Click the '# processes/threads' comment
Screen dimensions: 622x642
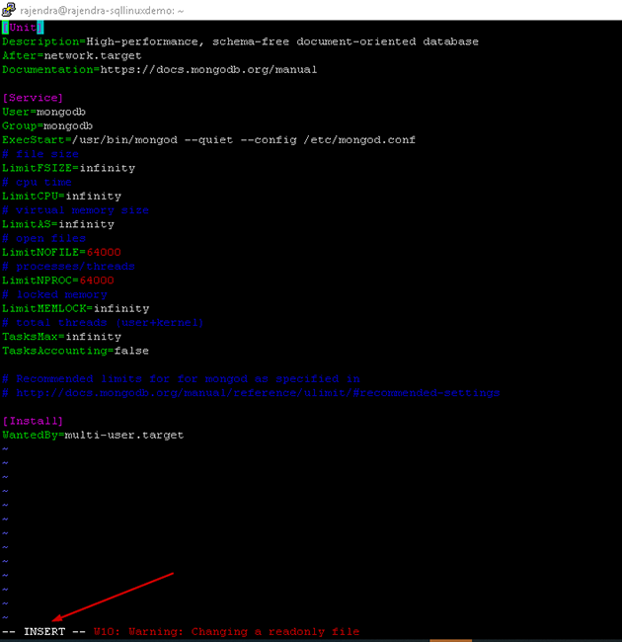point(68,267)
